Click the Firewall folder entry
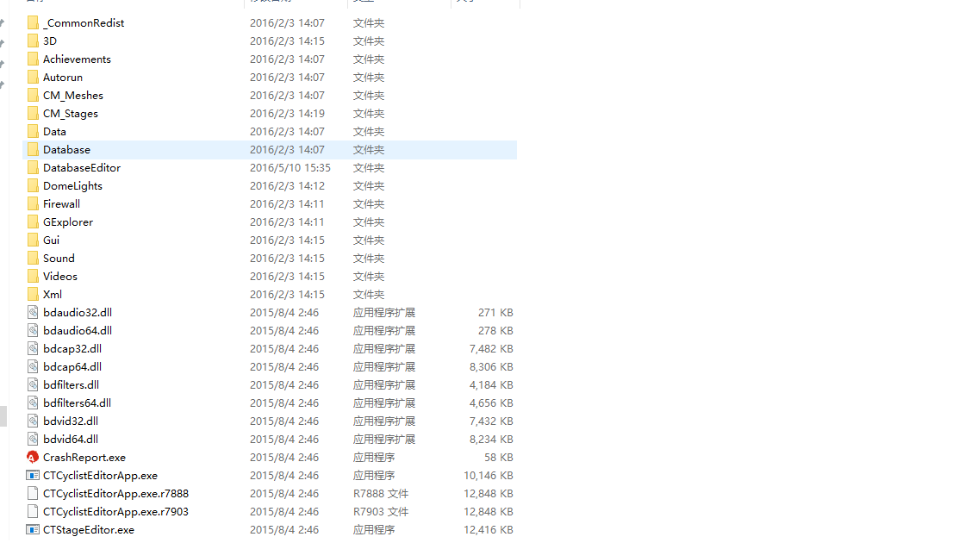 tap(270, 203)
